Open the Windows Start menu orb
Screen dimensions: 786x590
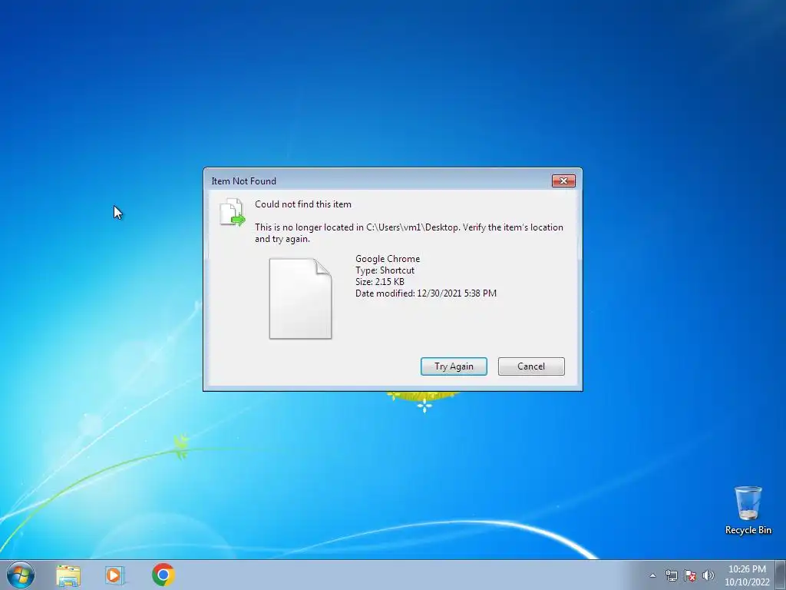[21, 575]
